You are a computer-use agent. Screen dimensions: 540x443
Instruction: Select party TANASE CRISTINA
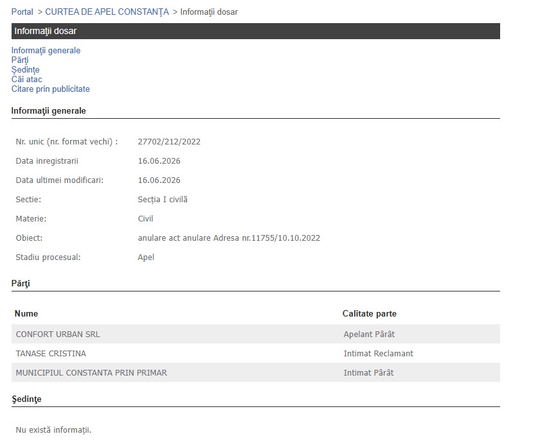click(x=51, y=354)
